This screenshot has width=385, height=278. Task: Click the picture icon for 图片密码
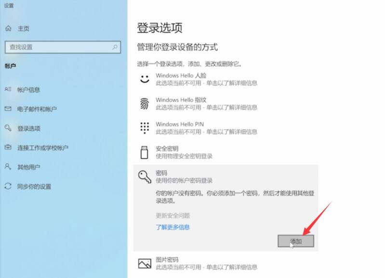pyautogui.click(x=145, y=264)
